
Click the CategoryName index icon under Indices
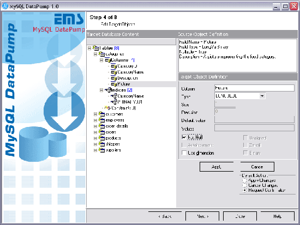coord(113,96)
